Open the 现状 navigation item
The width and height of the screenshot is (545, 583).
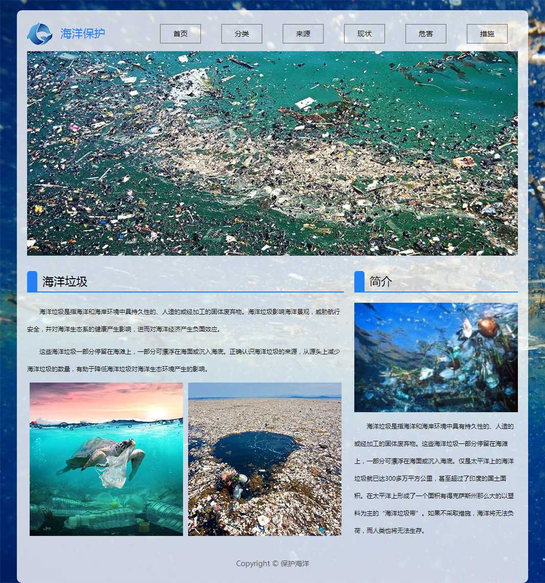(x=365, y=34)
